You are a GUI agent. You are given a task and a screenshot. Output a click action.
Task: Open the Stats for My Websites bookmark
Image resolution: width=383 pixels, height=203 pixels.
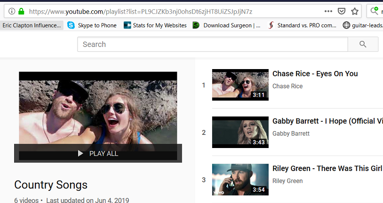coord(155,25)
